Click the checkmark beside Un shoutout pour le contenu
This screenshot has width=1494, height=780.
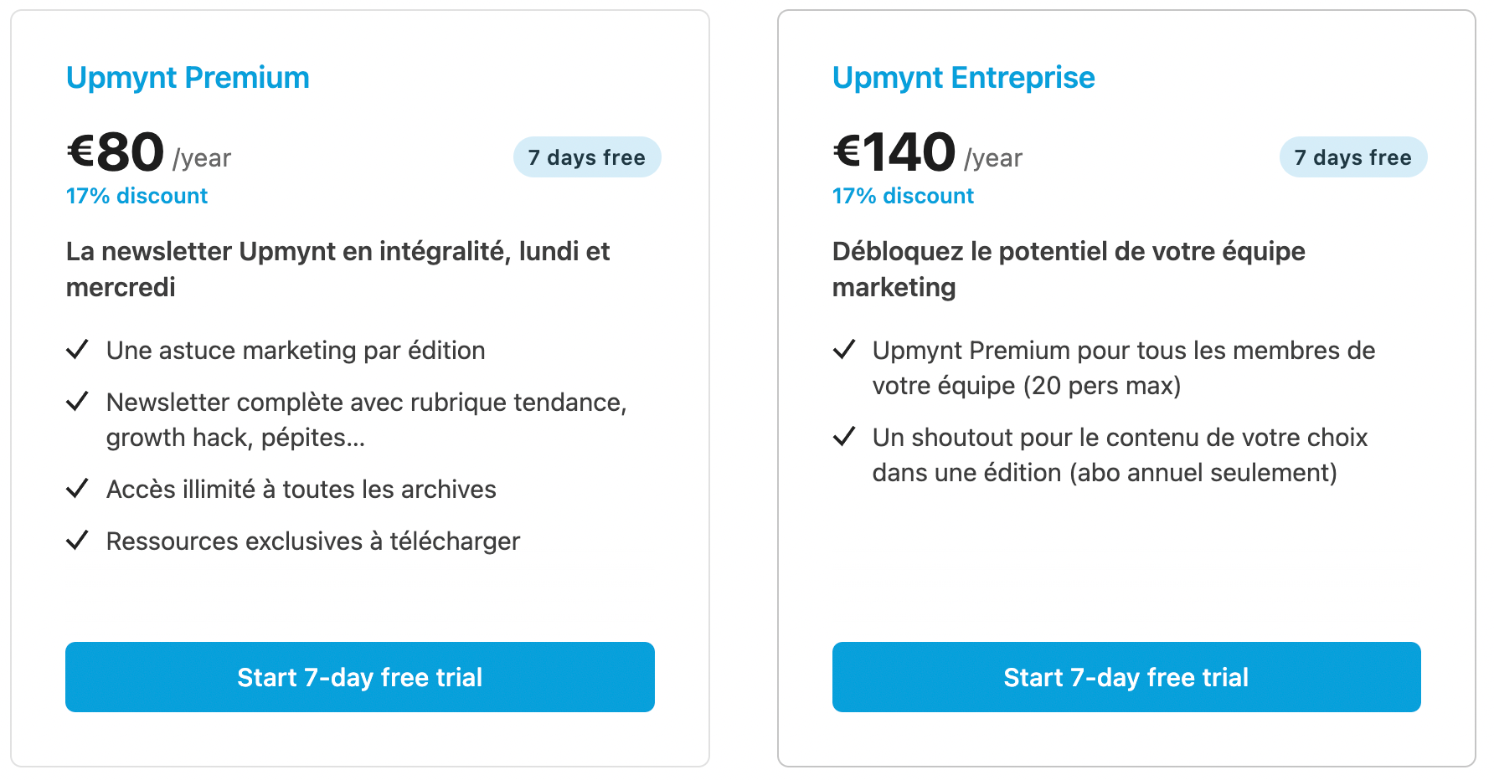pos(844,437)
